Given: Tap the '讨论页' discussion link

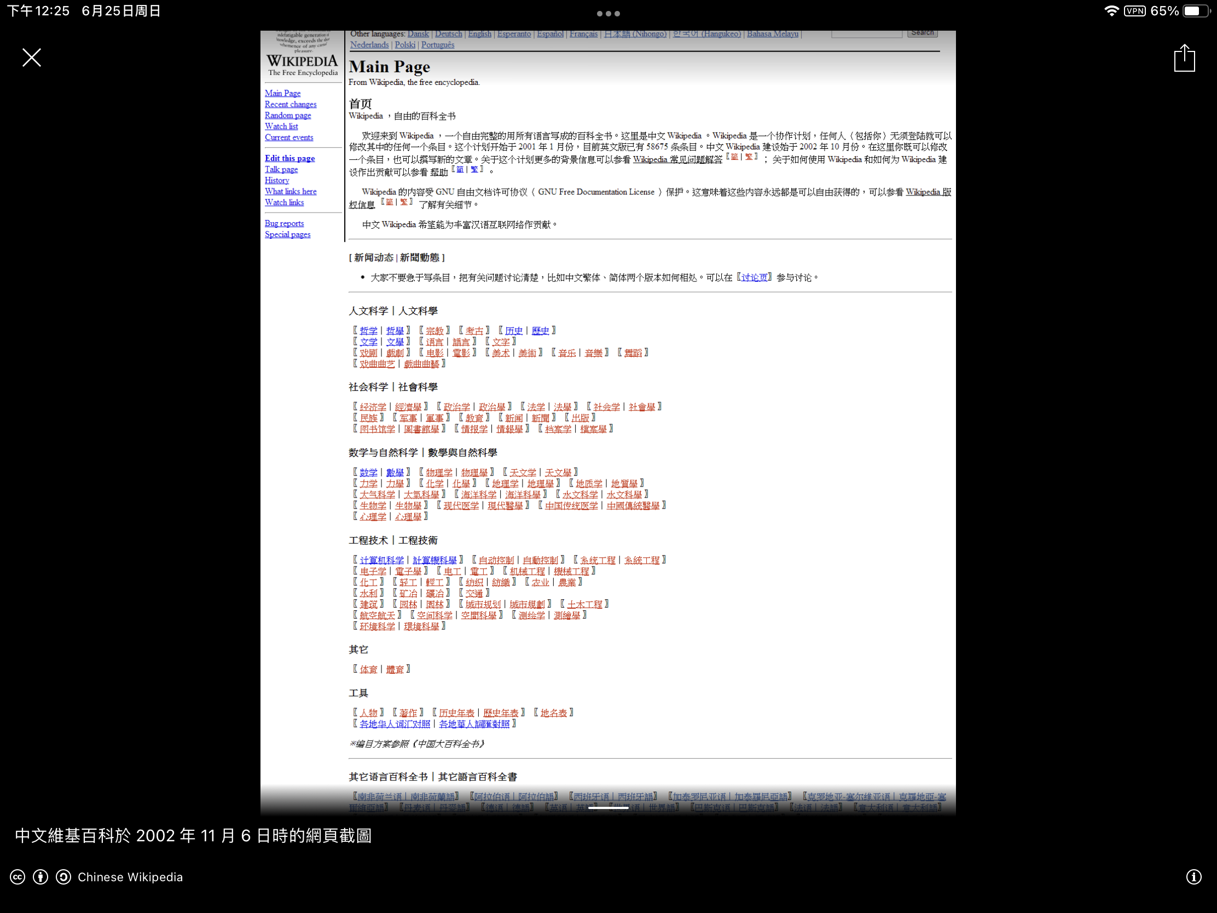Looking at the screenshot, I should (x=754, y=278).
